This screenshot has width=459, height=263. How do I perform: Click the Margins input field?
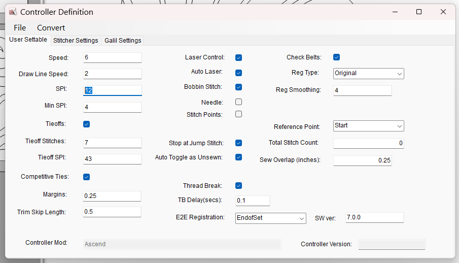[x=112, y=196]
